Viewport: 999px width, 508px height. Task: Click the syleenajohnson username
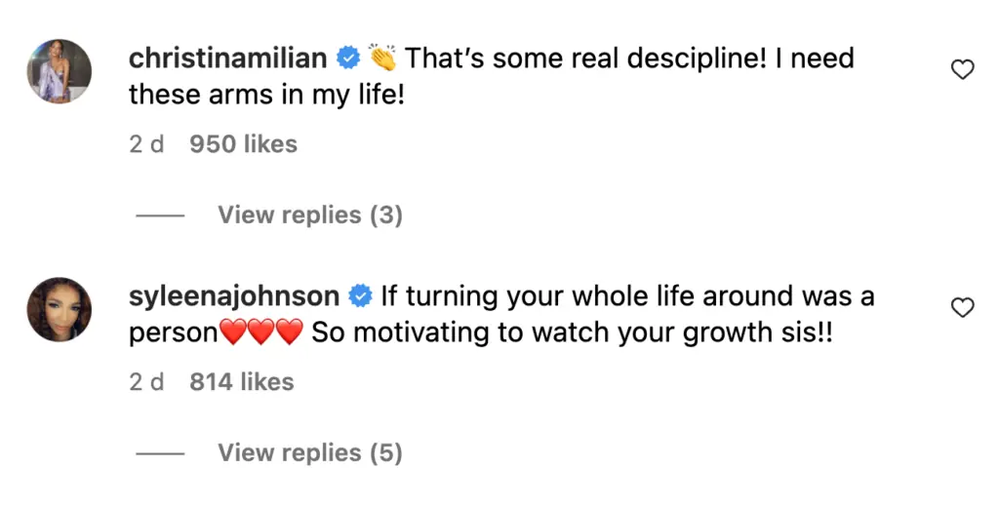[234, 296]
